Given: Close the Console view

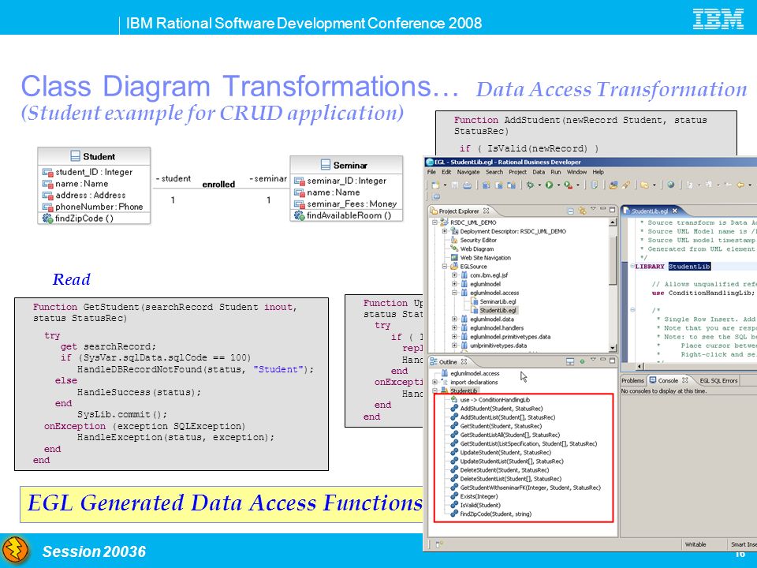Looking at the screenshot, I should pyautogui.click(x=684, y=380).
